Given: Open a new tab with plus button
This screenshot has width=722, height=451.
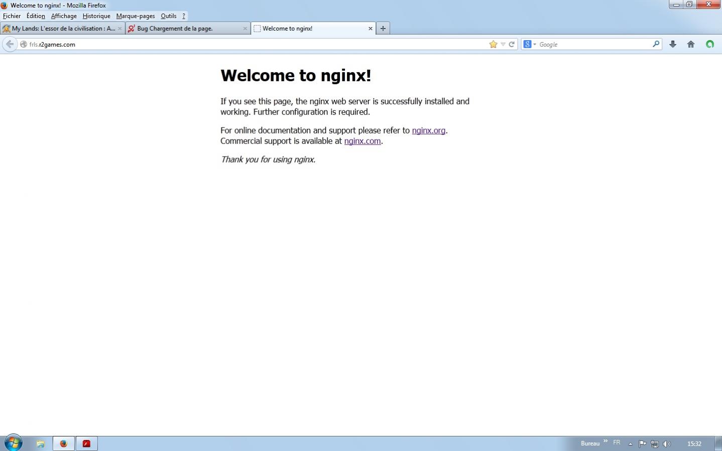Looking at the screenshot, I should click(x=383, y=29).
